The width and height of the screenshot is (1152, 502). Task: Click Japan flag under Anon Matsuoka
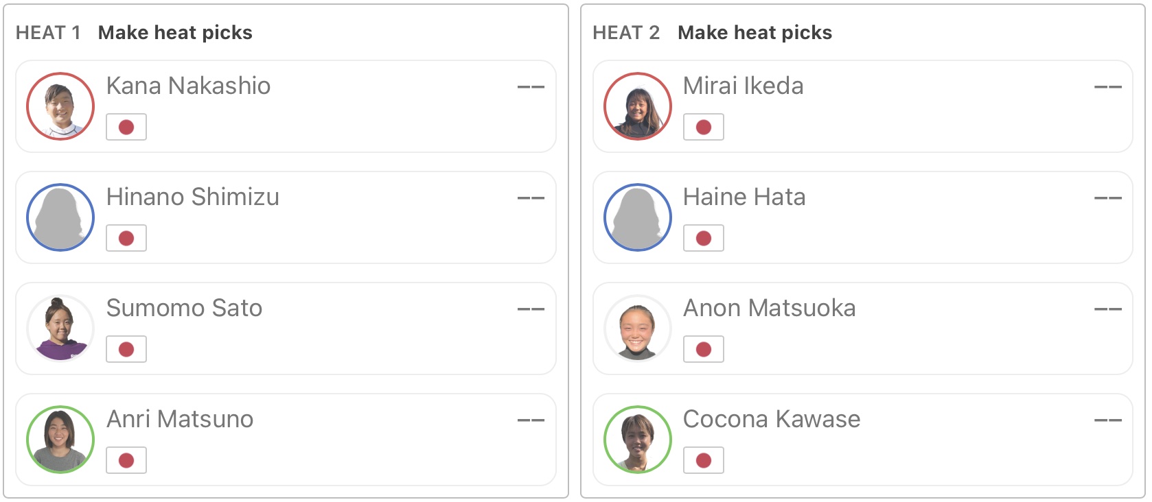click(x=703, y=349)
